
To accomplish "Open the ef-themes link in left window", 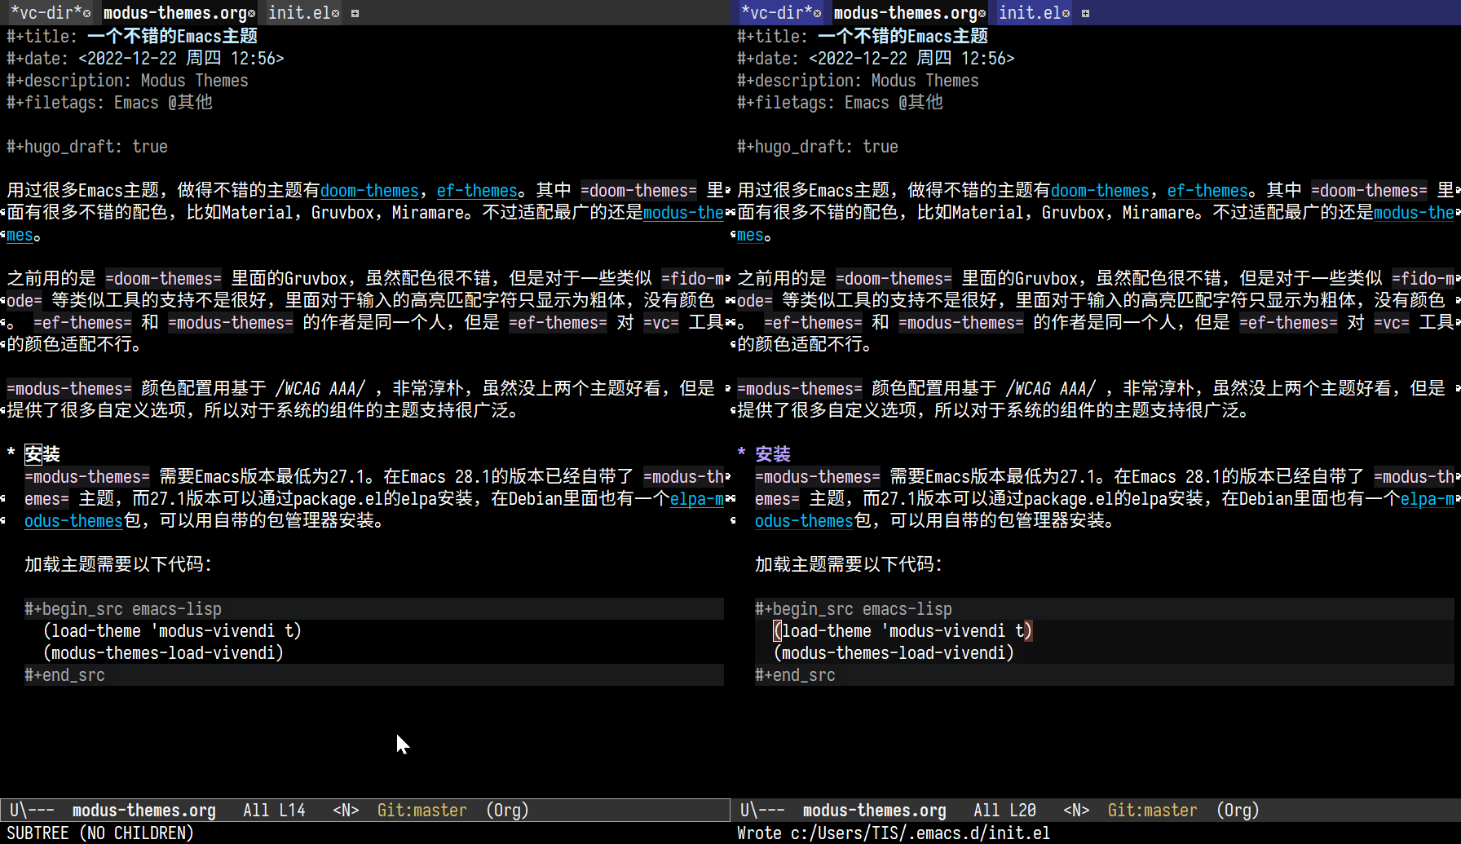I will click(477, 191).
